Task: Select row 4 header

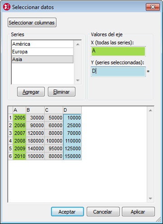Action: point(10,141)
